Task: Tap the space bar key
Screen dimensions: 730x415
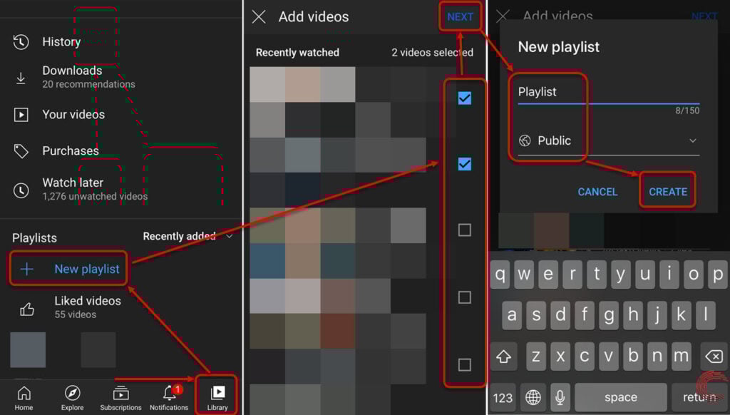Action: click(621, 398)
